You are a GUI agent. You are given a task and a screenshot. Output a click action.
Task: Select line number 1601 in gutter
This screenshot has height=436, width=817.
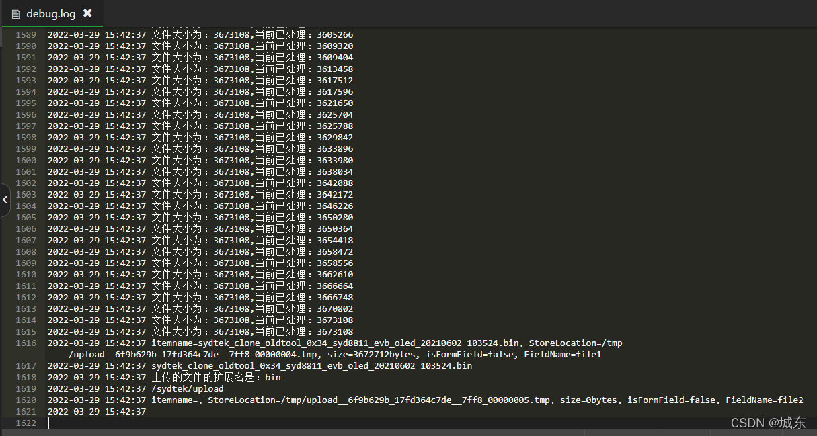point(26,172)
